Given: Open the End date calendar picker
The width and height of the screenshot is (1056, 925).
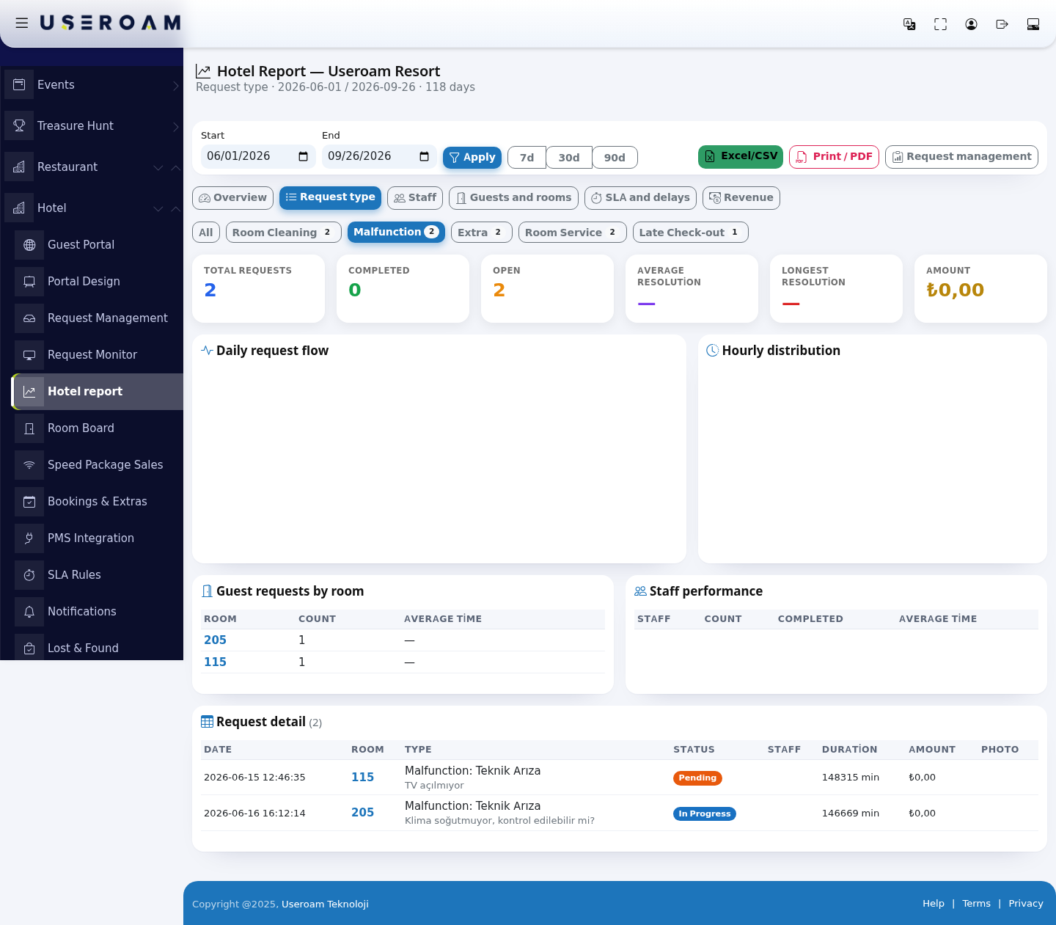Looking at the screenshot, I should coord(424,156).
